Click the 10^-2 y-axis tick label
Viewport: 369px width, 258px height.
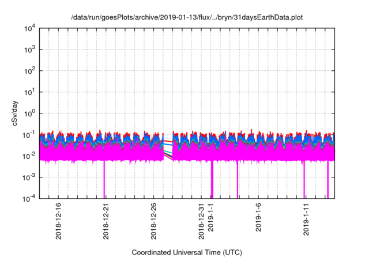tap(29, 156)
